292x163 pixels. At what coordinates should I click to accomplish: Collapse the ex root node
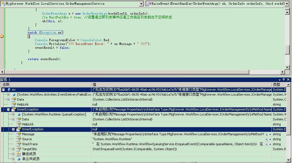(3, 90)
